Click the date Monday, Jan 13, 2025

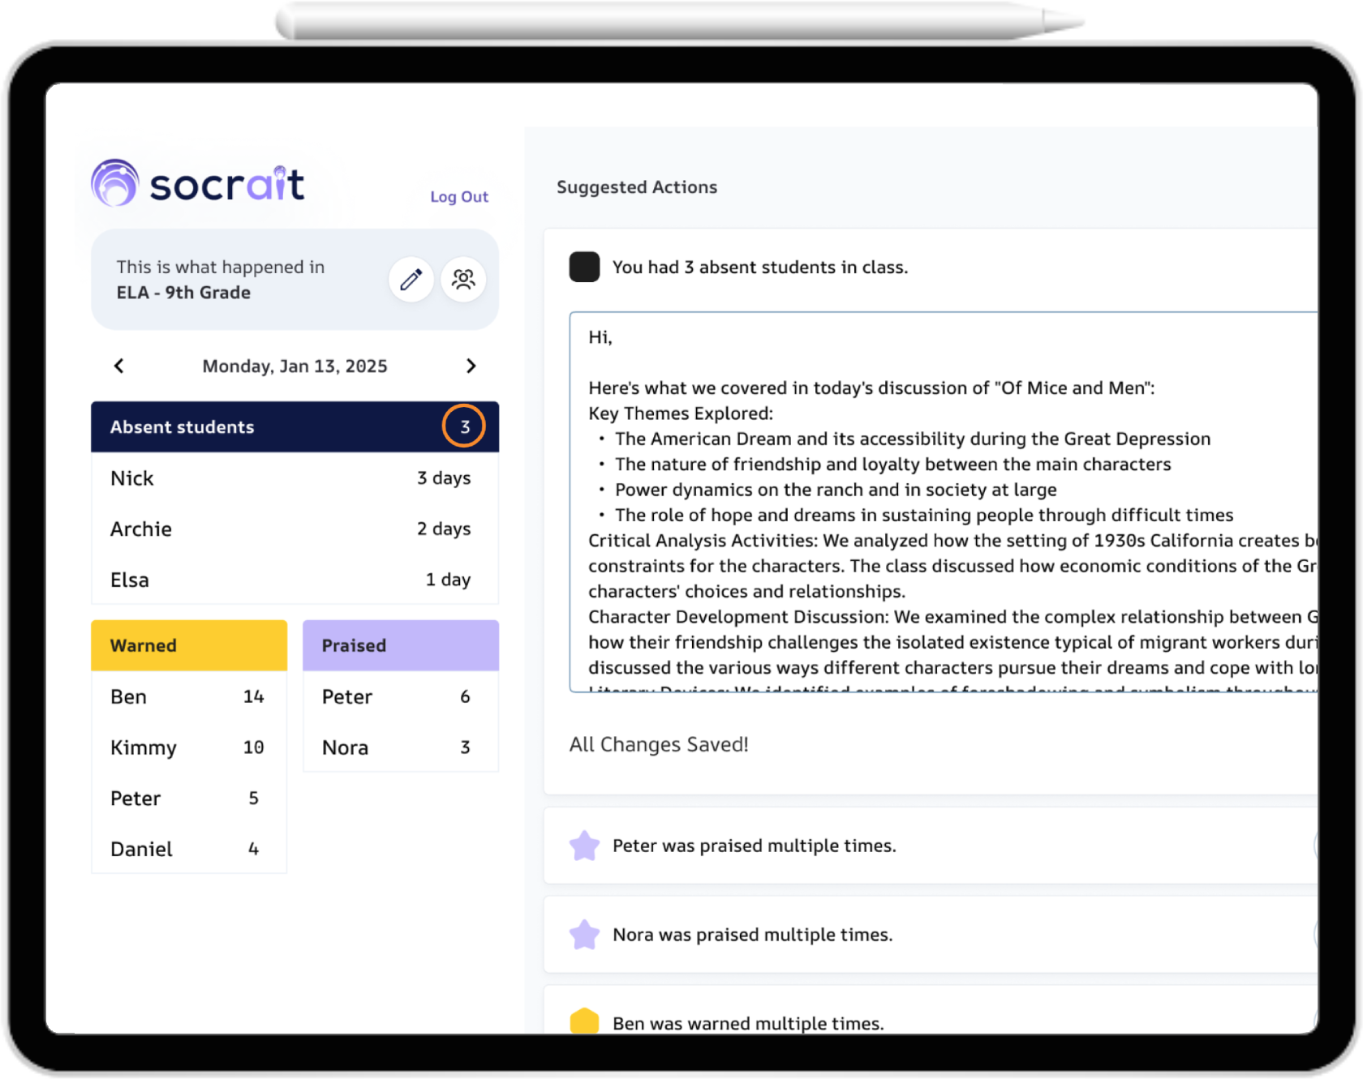click(295, 366)
